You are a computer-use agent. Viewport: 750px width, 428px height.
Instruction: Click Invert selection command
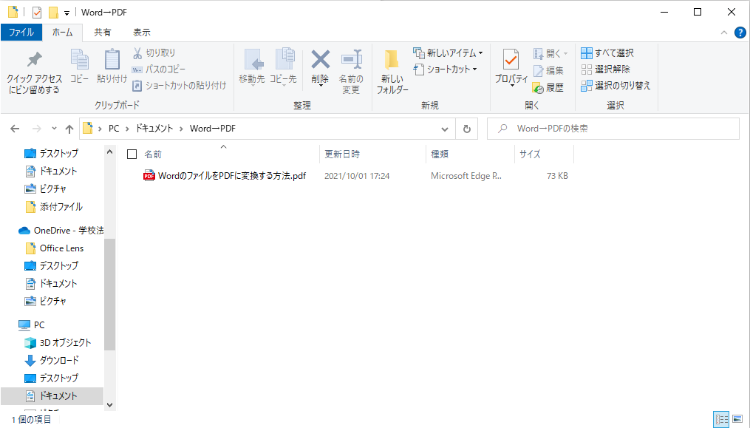pyautogui.click(x=616, y=85)
